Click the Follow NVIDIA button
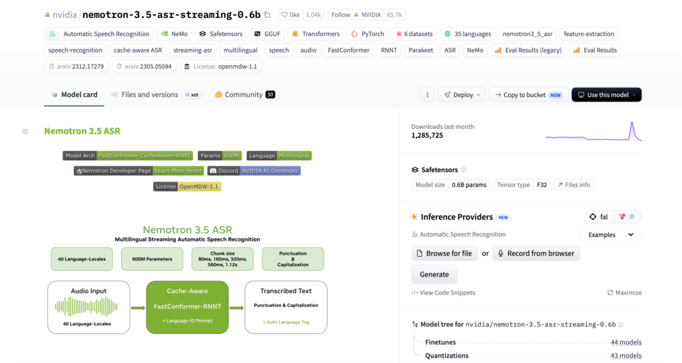 356,15
